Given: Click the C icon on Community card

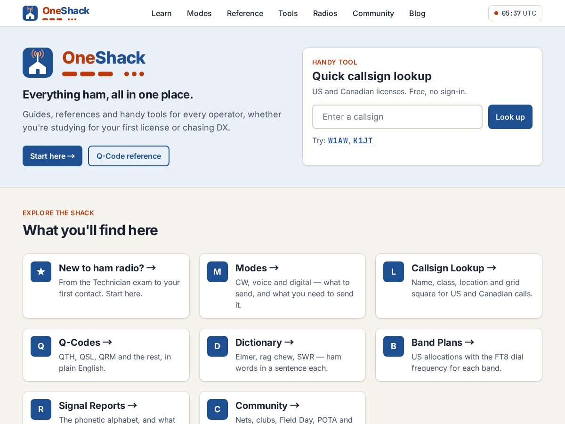Looking at the screenshot, I should pyautogui.click(x=218, y=409).
